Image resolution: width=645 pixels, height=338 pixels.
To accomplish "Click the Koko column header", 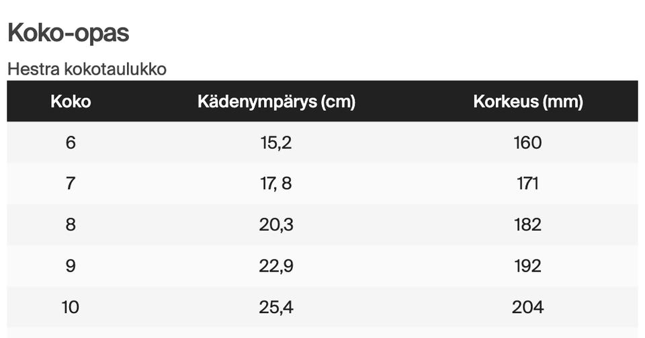I will point(71,101).
